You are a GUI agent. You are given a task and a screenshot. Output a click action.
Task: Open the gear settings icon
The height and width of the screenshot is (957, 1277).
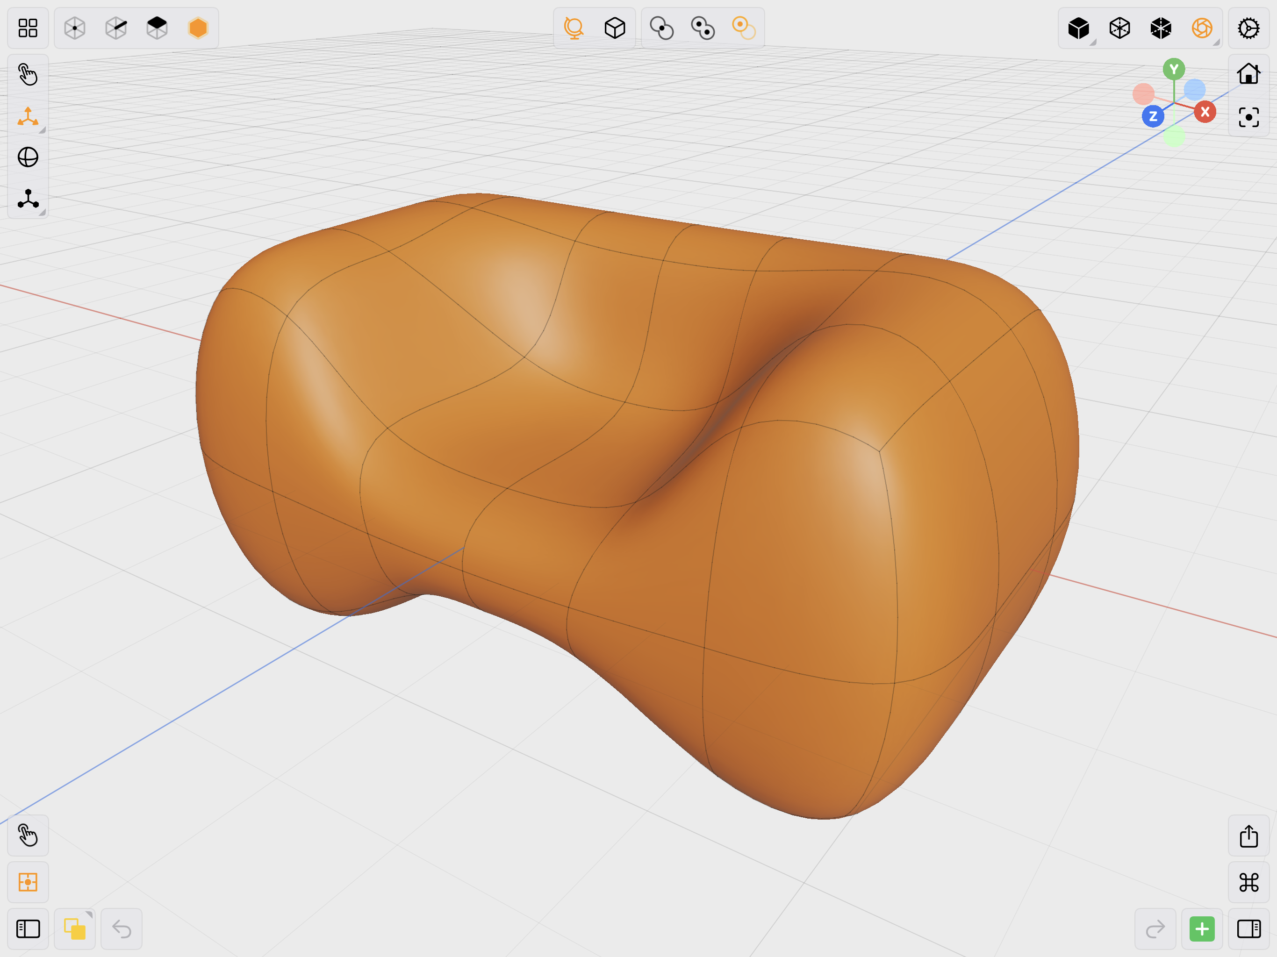tap(1248, 28)
